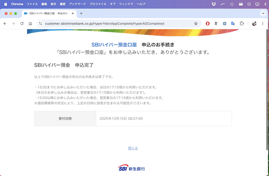Open the ブックマーク menu

[77, 4]
